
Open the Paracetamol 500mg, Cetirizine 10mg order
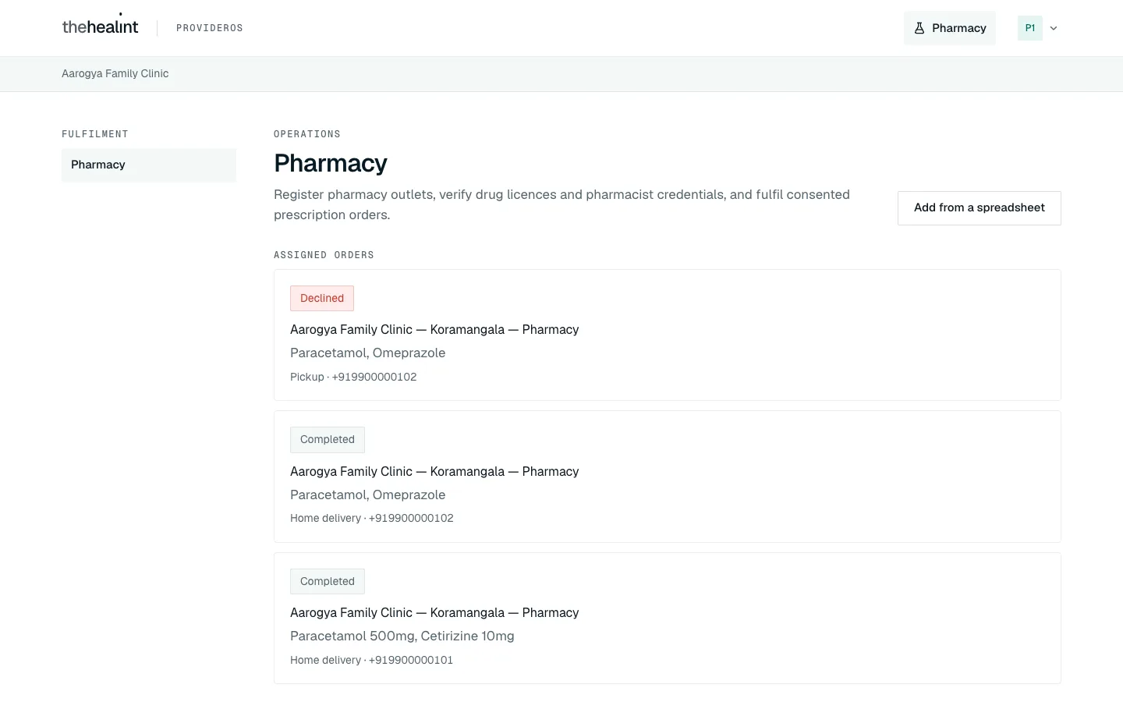click(668, 618)
